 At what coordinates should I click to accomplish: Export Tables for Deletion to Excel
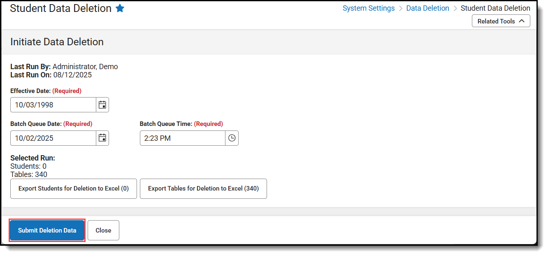[203, 189]
